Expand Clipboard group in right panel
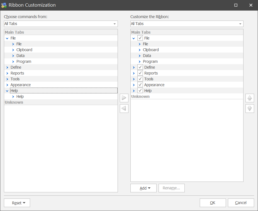 pyautogui.click(x=140, y=50)
